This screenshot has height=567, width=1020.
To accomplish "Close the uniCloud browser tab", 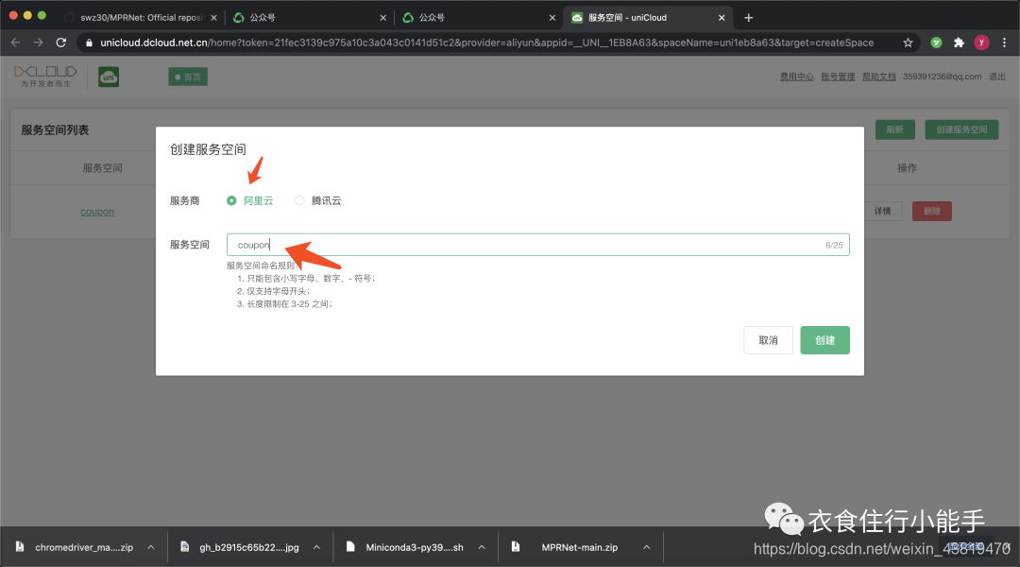I will [722, 18].
